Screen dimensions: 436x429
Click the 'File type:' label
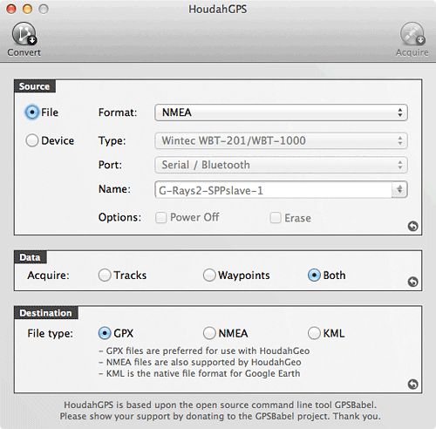pos(51,333)
